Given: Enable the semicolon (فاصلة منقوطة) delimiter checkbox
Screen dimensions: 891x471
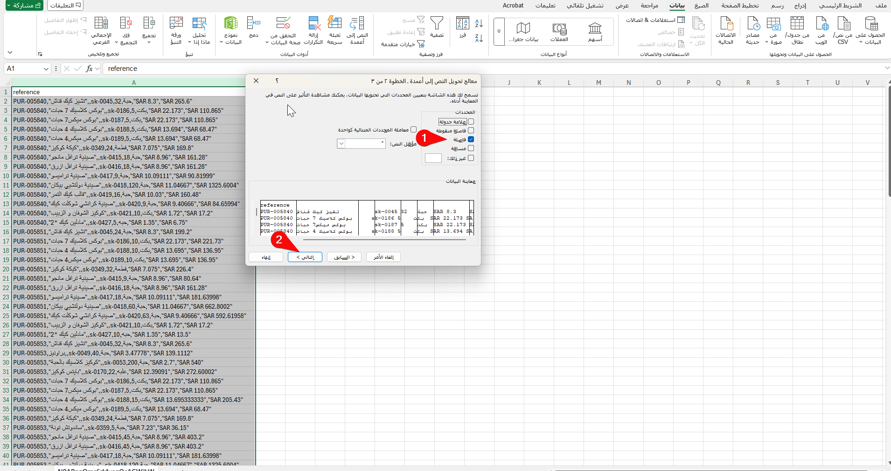Looking at the screenshot, I should coord(471,131).
